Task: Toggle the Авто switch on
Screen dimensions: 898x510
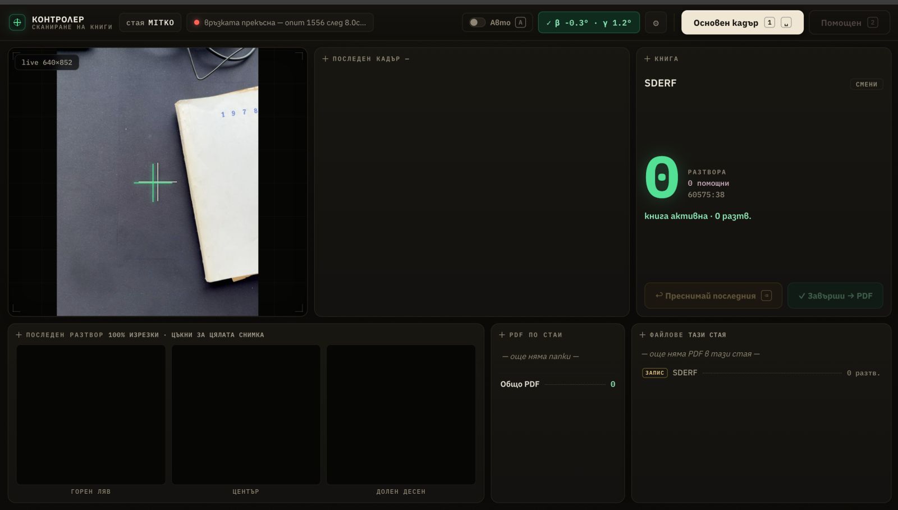Action: coord(477,22)
